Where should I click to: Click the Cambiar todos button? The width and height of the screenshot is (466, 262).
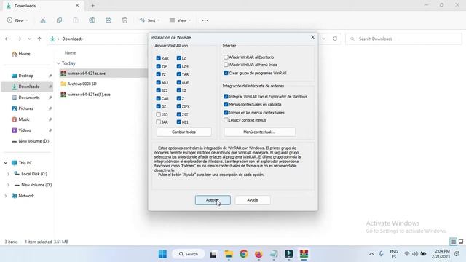click(184, 132)
